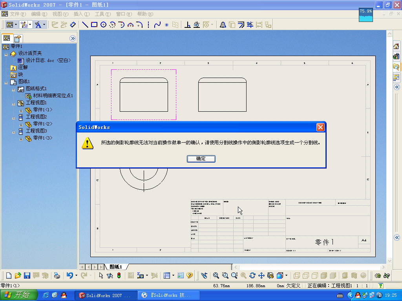Viewport: 402px width, 301px height.
Task: Click the Pan arrows icon
Action: click(261, 276)
